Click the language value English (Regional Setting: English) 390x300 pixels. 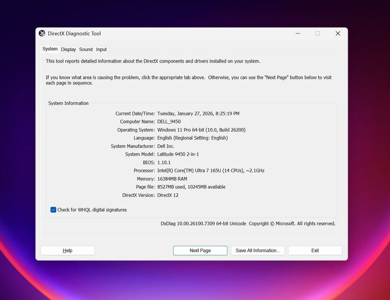pos(193,138)
